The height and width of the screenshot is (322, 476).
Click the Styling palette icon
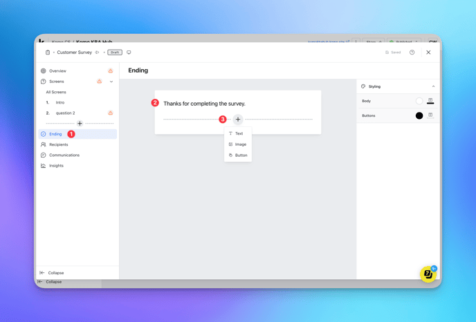(363, 86)
